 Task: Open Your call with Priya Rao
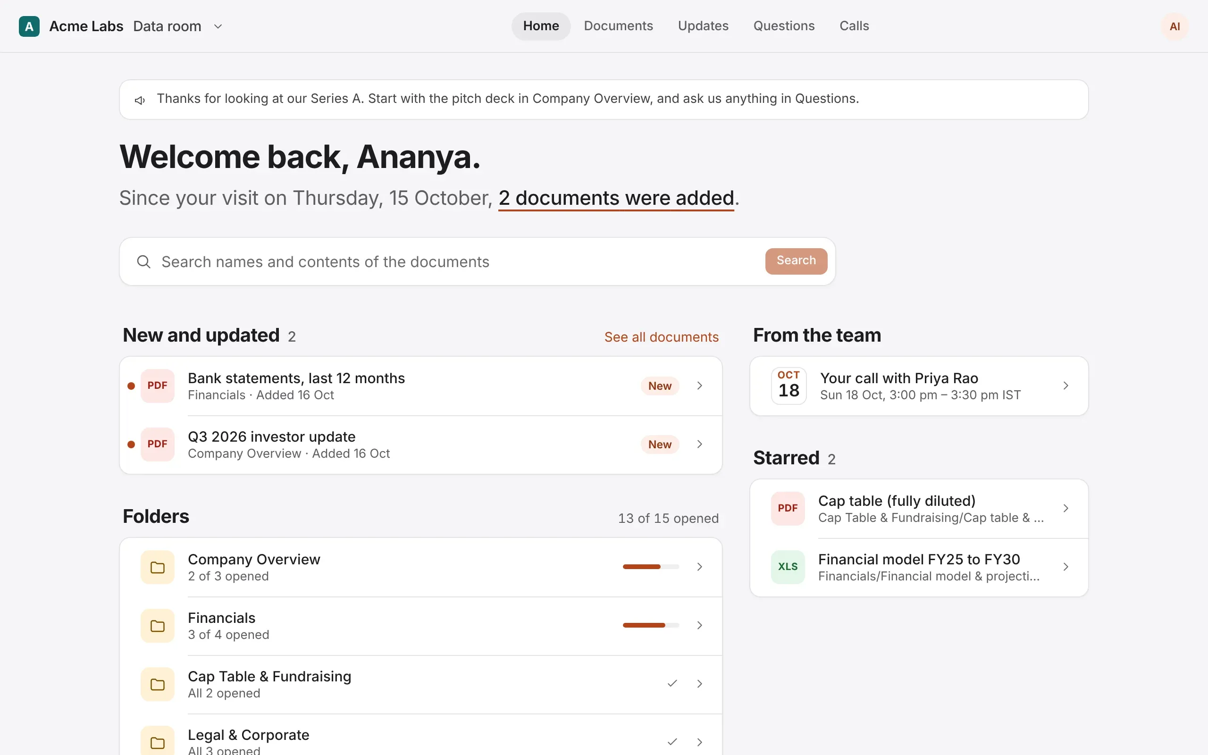918,386
